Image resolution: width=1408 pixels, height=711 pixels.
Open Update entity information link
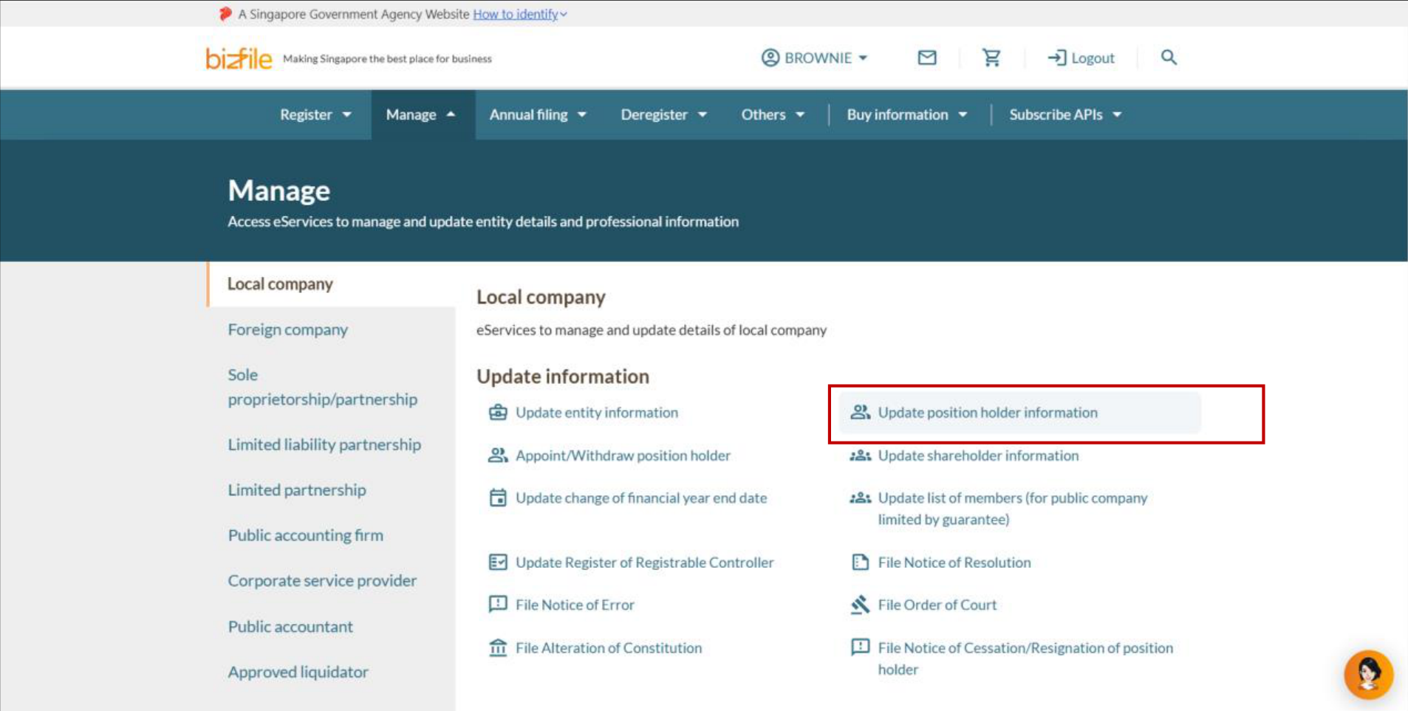pyautogui.click(x=596, y=412)
